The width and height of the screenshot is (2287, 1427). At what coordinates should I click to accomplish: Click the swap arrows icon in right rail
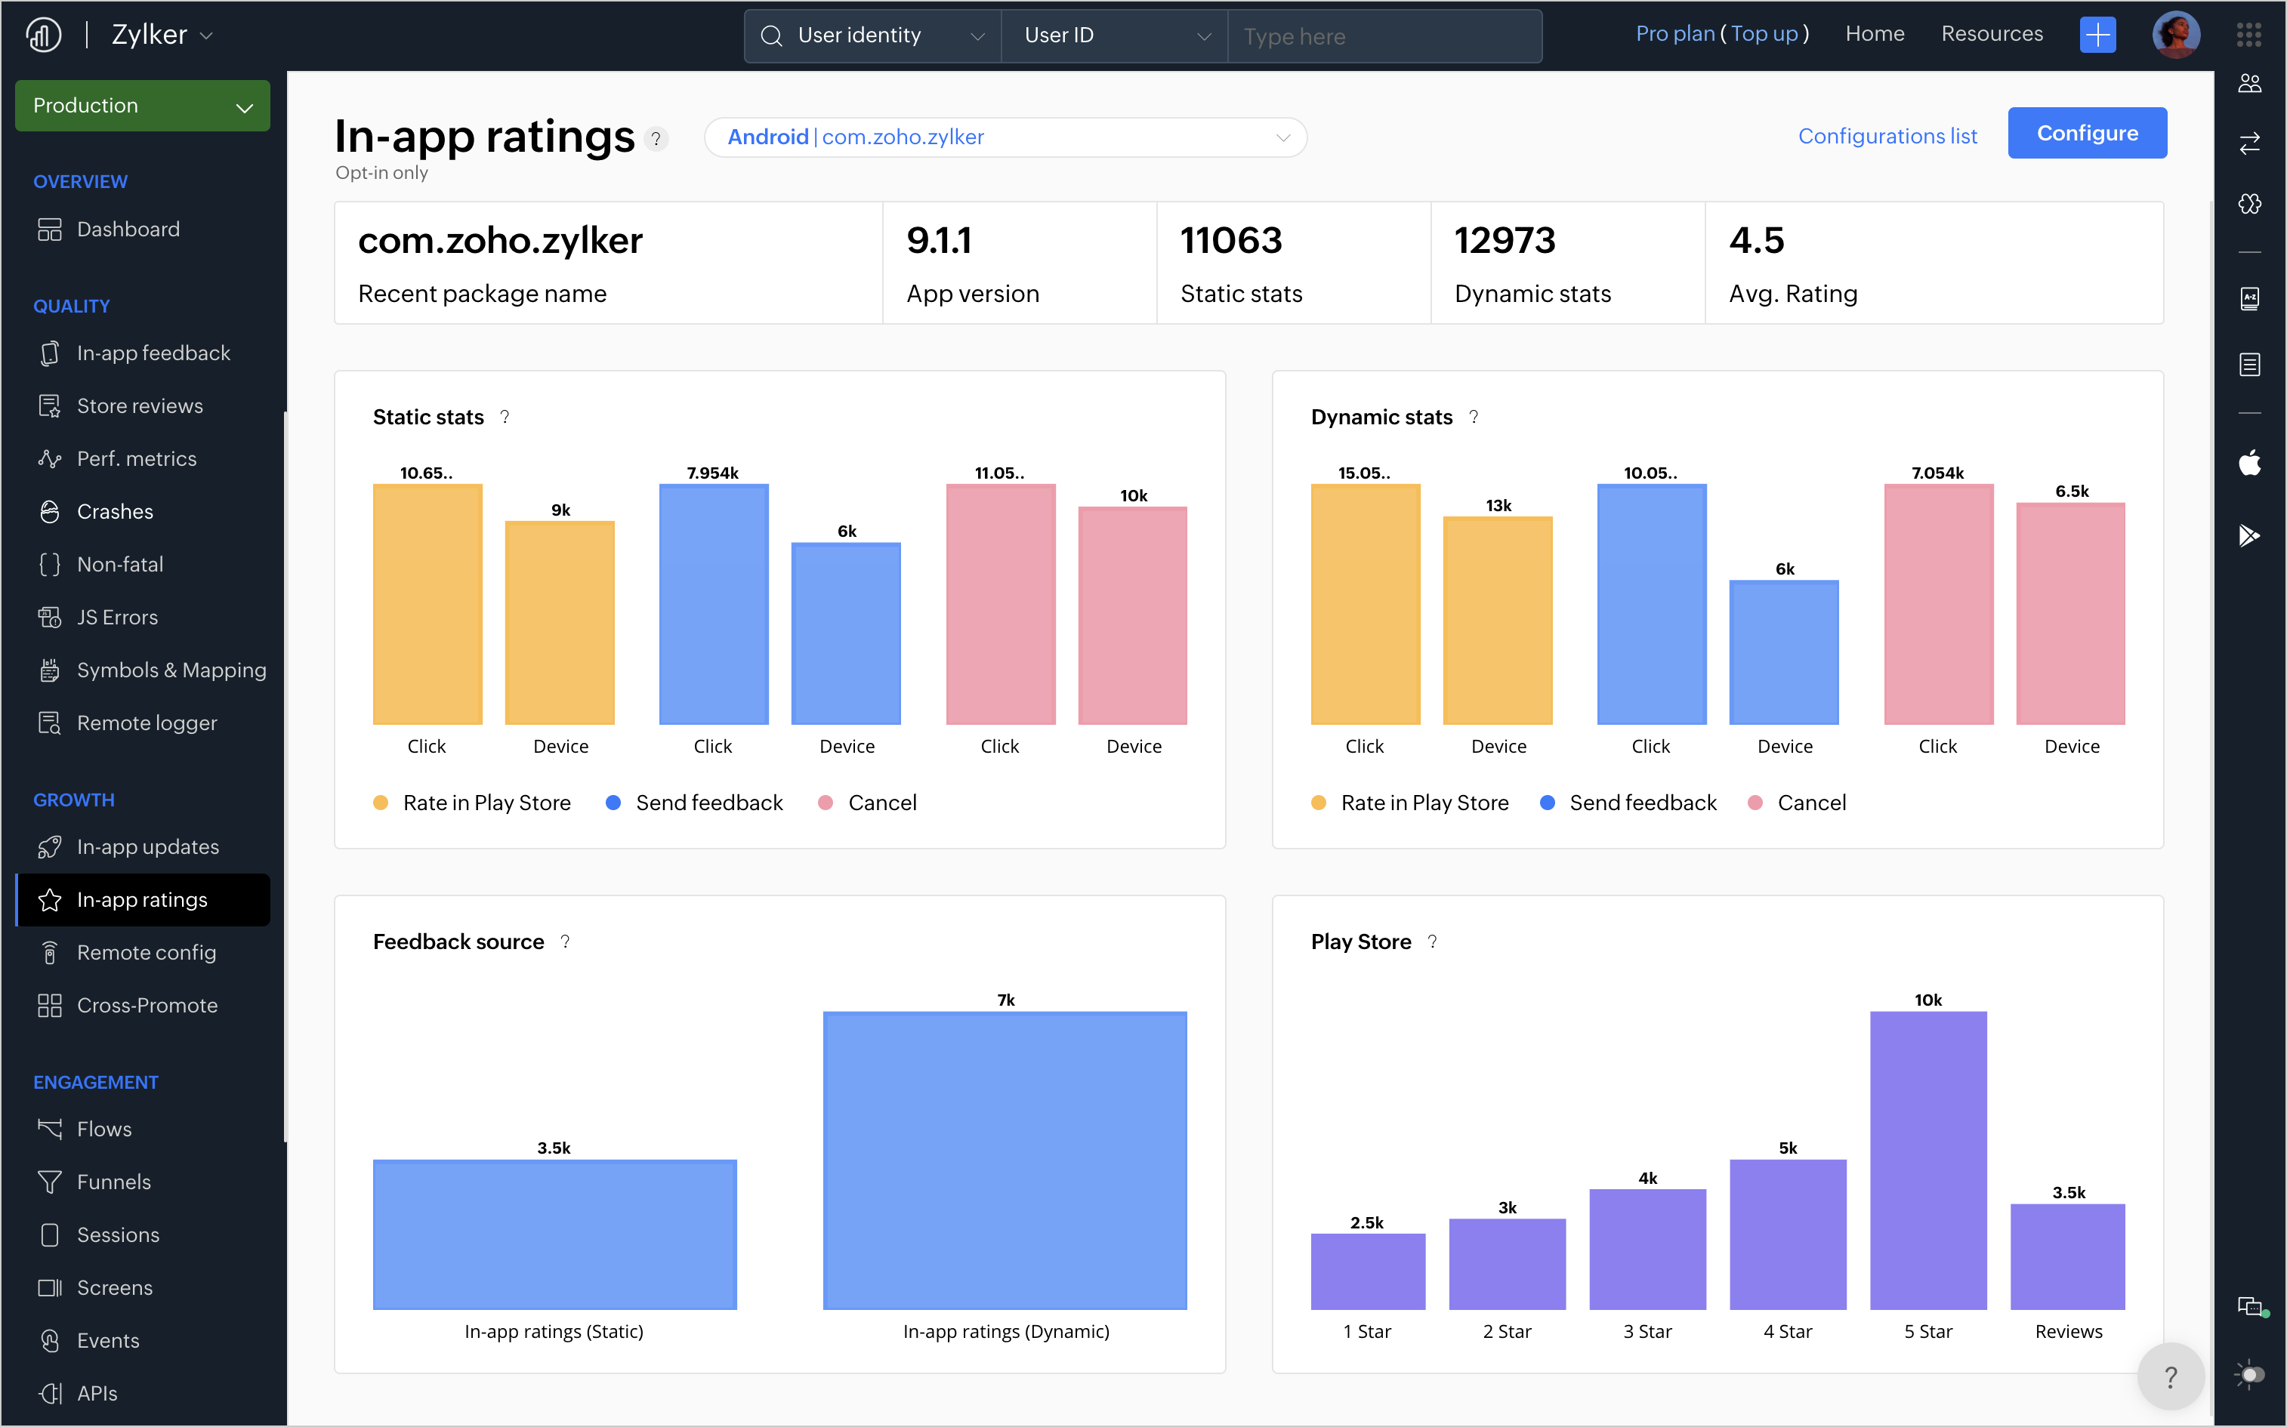click(2249, 143)
